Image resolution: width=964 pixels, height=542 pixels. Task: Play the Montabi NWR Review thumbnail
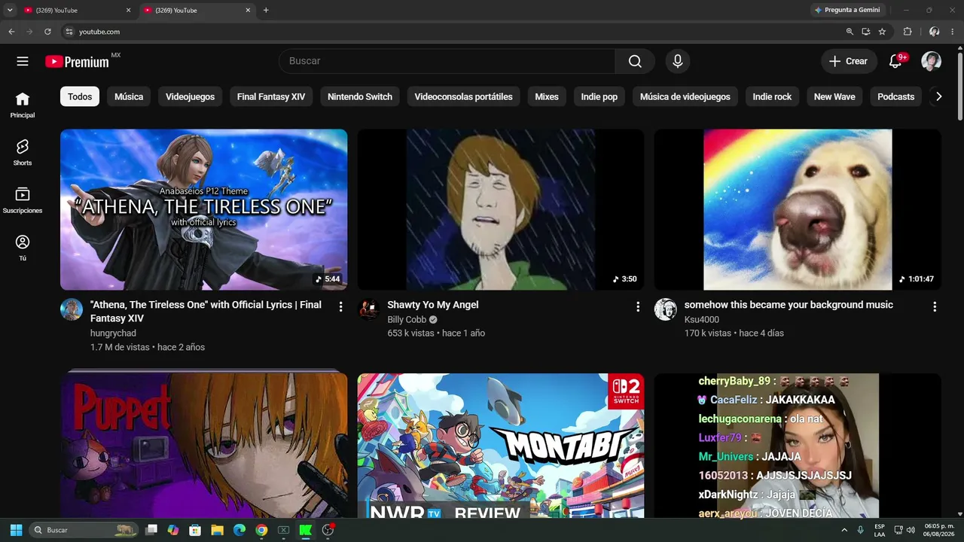(x=501, y=446)
